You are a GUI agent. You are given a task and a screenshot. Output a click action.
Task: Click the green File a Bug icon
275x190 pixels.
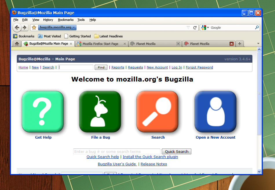pyautogui.click(x=100, y=112)
